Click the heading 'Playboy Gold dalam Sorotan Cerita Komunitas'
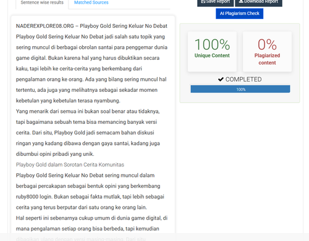 (x=70, y=165)
